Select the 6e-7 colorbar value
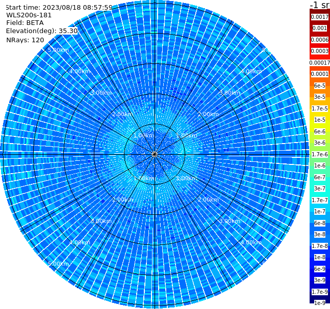 coord(320,177)
